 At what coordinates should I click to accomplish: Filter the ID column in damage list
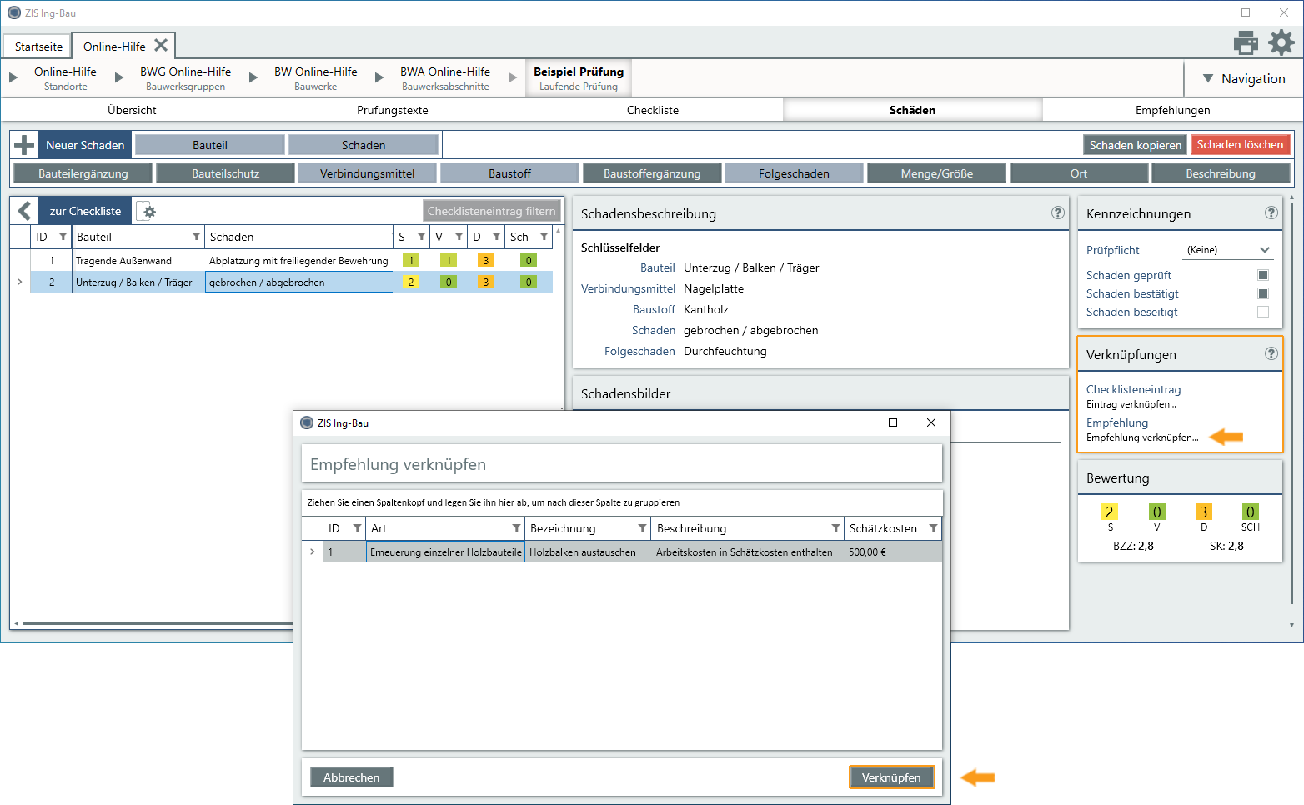click(63, 237)
